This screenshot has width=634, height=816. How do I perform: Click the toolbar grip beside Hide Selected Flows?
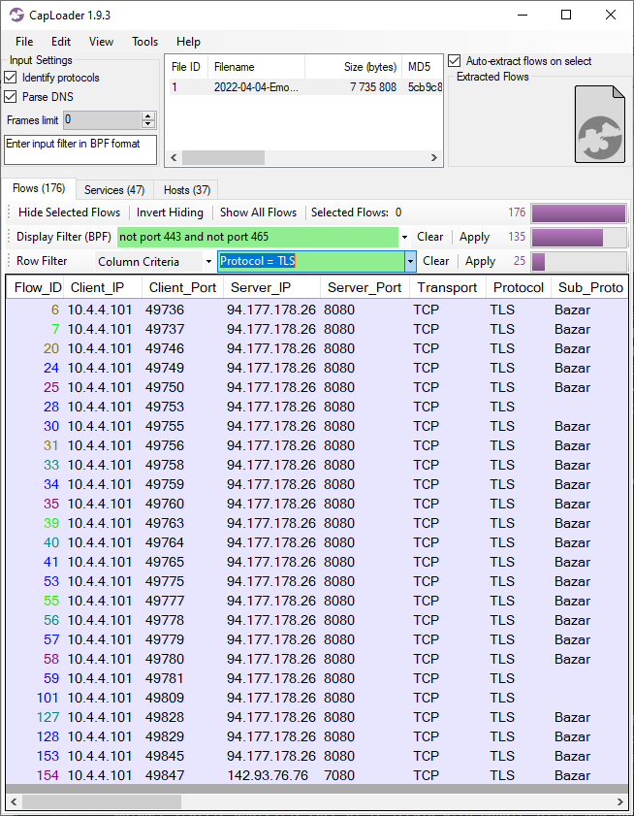coord(10,212)
